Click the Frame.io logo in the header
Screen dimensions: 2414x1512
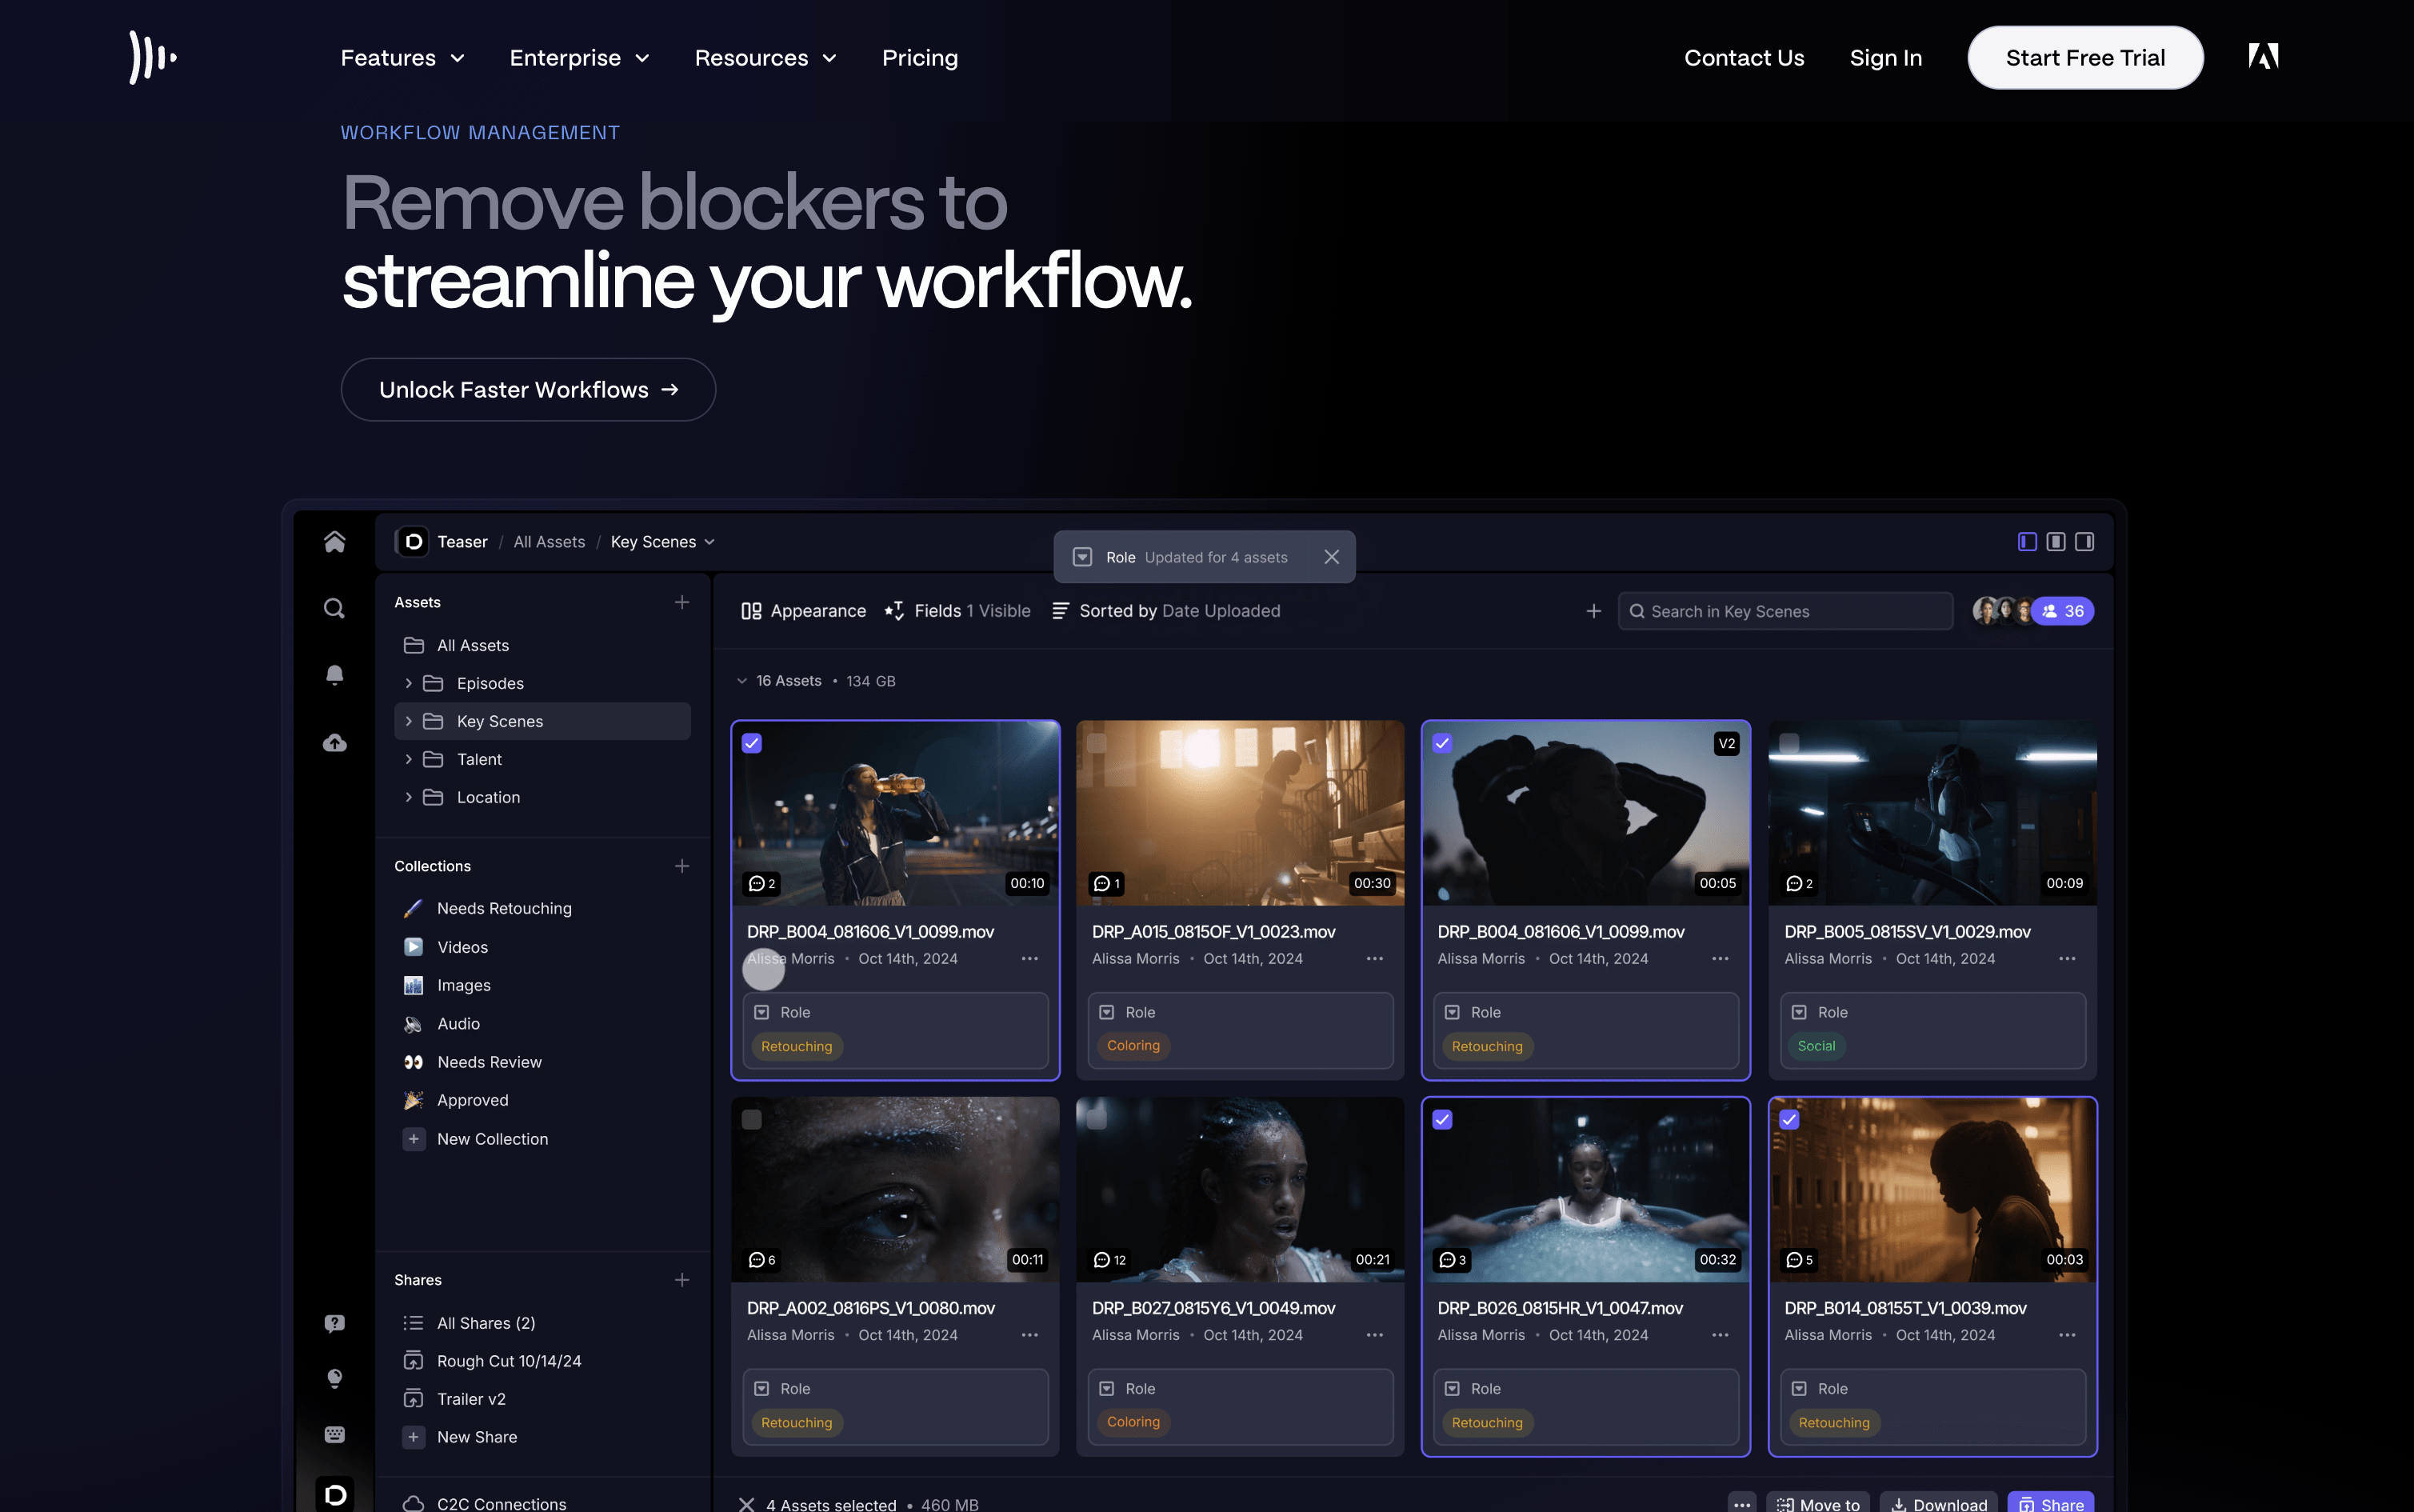pyautogui.click(x=153, y=57)
